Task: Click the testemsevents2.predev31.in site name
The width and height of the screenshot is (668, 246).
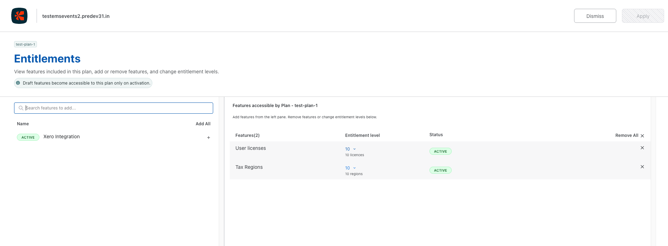Action: point(76,16)
